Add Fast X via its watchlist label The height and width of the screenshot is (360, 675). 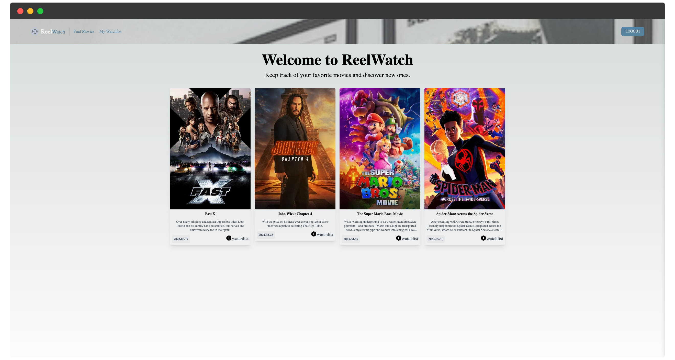pos(240,239)
